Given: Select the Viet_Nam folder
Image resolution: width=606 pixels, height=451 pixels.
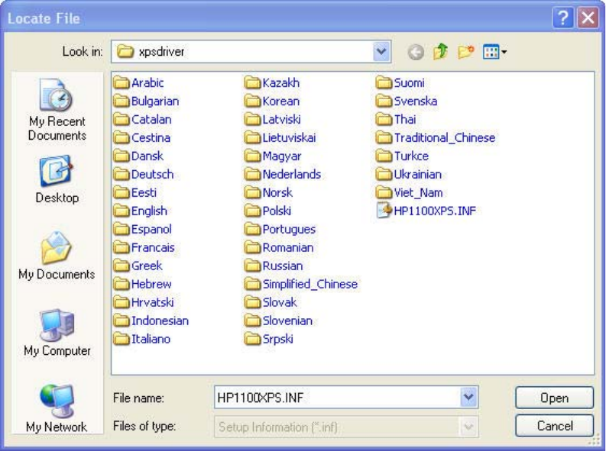Looking at the screenshot, I should tap(410, 192).
